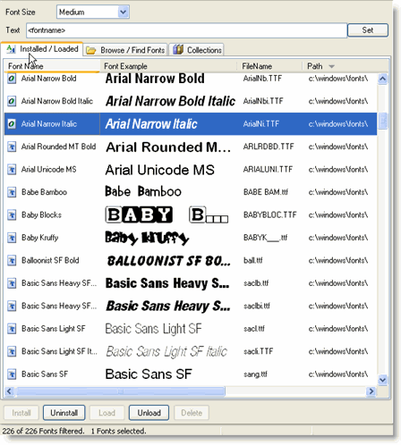The height and width of the screenshot is (445, 401).
Task: Click the Load button
Action: pyautogui.click(x=107, y=413)
